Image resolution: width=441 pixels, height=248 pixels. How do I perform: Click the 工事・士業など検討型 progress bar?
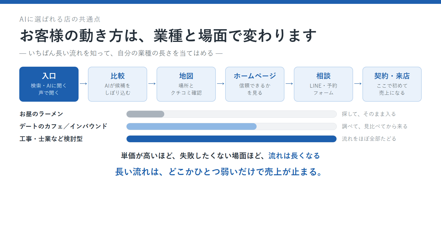[232, 139]
